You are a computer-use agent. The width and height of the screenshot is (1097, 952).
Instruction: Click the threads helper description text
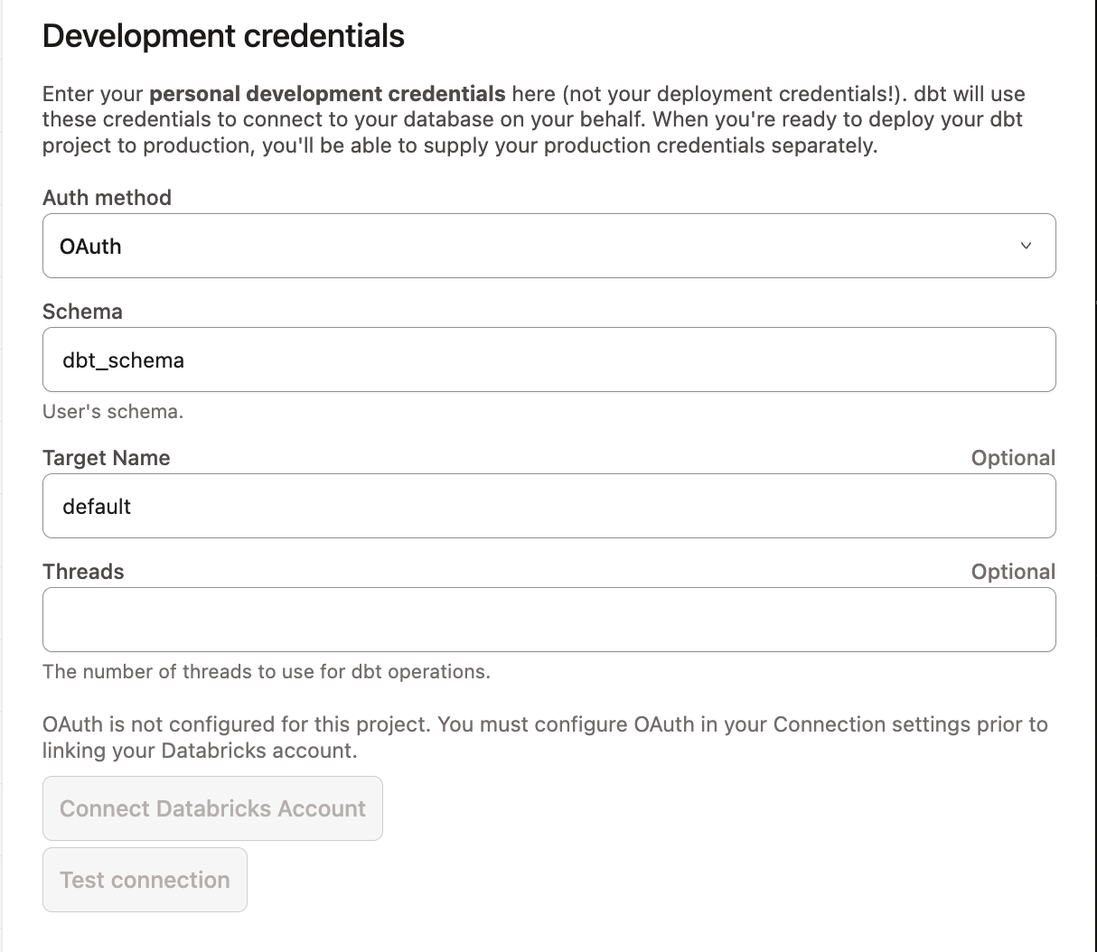(266, 672)
